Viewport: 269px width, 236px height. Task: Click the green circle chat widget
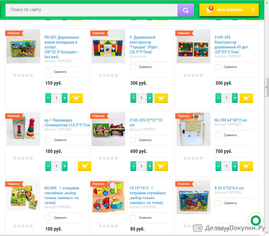(x=255, y=220)
